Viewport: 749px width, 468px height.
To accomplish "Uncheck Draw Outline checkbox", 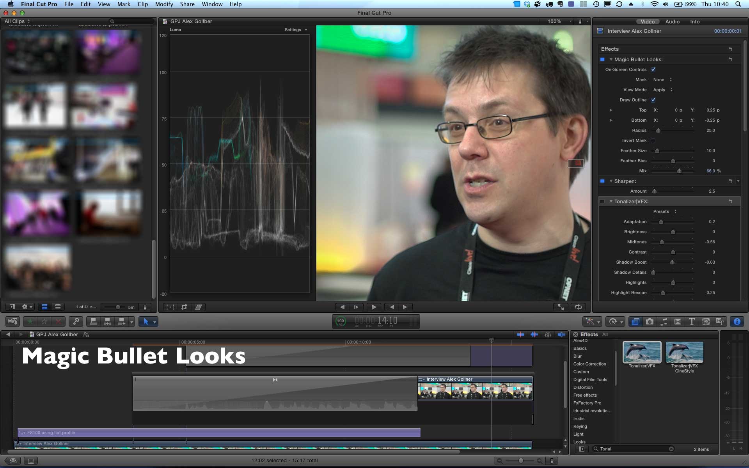I will click(x=653, y=100).
